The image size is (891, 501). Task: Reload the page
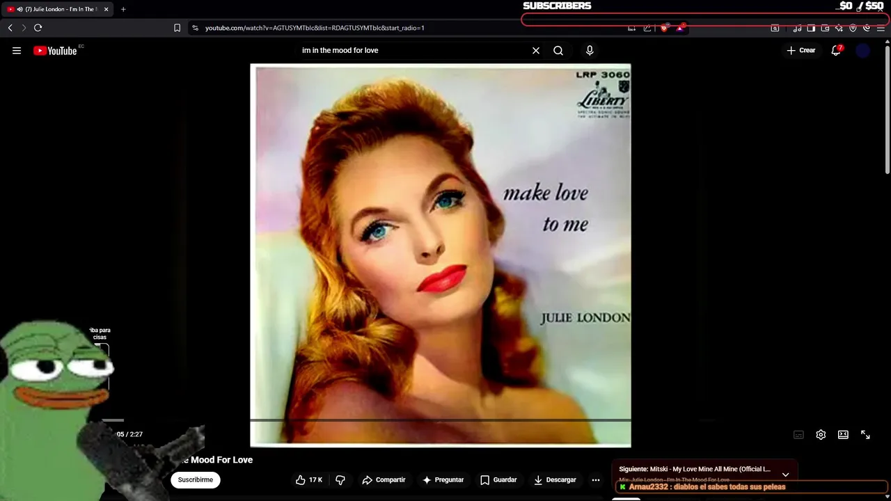pyautogui.click(x=38, y=28)
